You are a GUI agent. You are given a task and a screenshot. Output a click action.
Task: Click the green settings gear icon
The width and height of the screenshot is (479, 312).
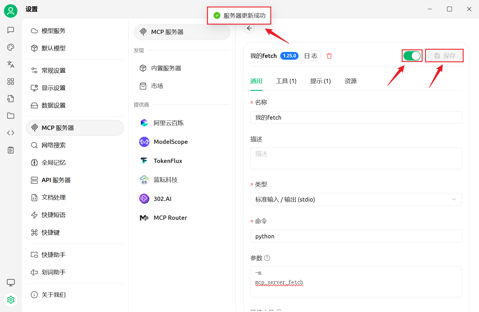point(11,300)
